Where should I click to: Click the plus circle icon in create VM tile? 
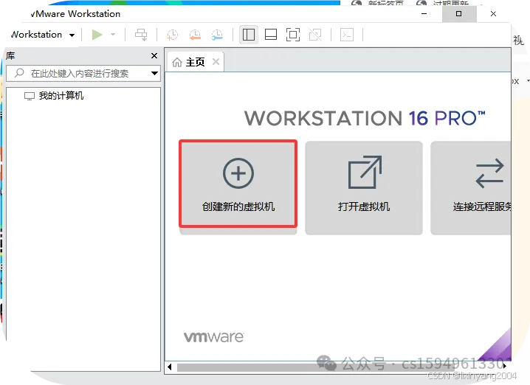(238, 173)
